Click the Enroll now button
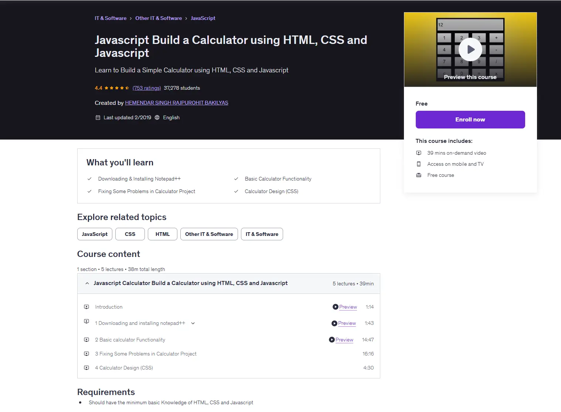The width and height of the screenshot is (561, 412). click(470, 120)
